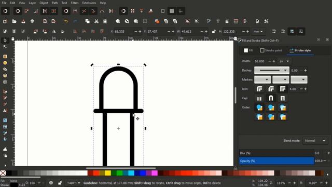Screen dimensions: 332x187
Task: Decrease the X position with minus
Action: tap(136, 32)
